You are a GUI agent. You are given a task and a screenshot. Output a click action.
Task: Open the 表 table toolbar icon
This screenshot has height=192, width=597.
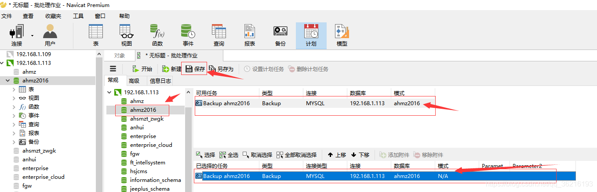(x=96, y=35)
